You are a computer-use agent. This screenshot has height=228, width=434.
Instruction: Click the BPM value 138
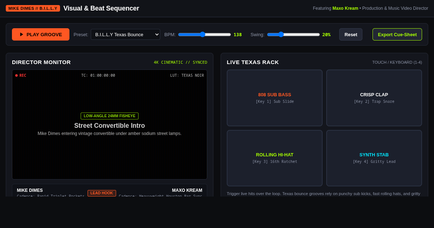[238, 34]
